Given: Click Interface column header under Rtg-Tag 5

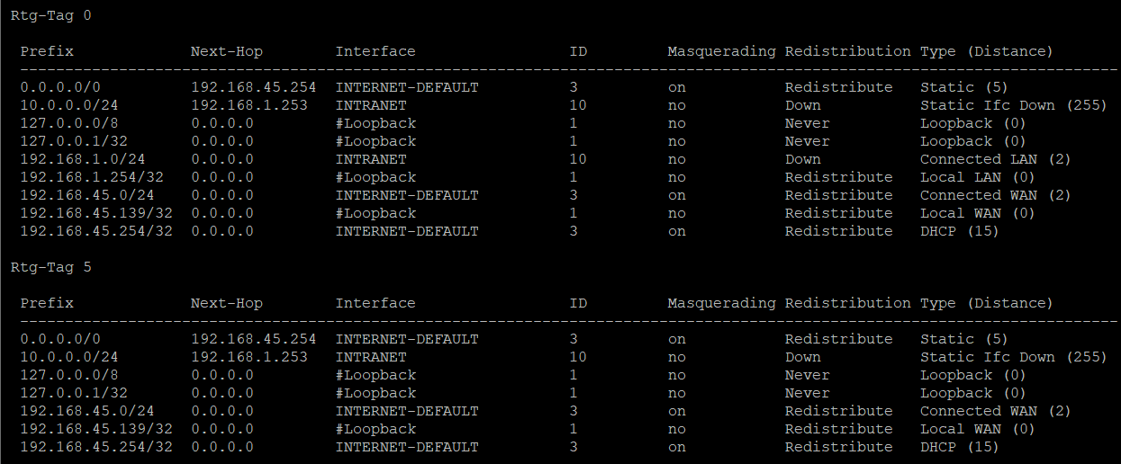Looking at the screenshot, I should pyautogui.click(x=375, y=303).
